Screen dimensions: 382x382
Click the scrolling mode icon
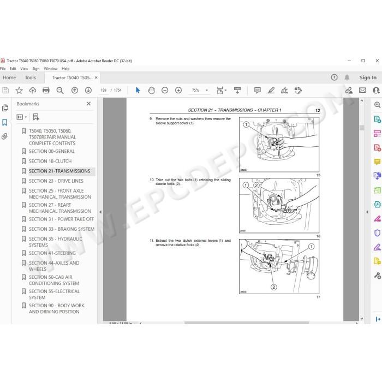(237, 91)
